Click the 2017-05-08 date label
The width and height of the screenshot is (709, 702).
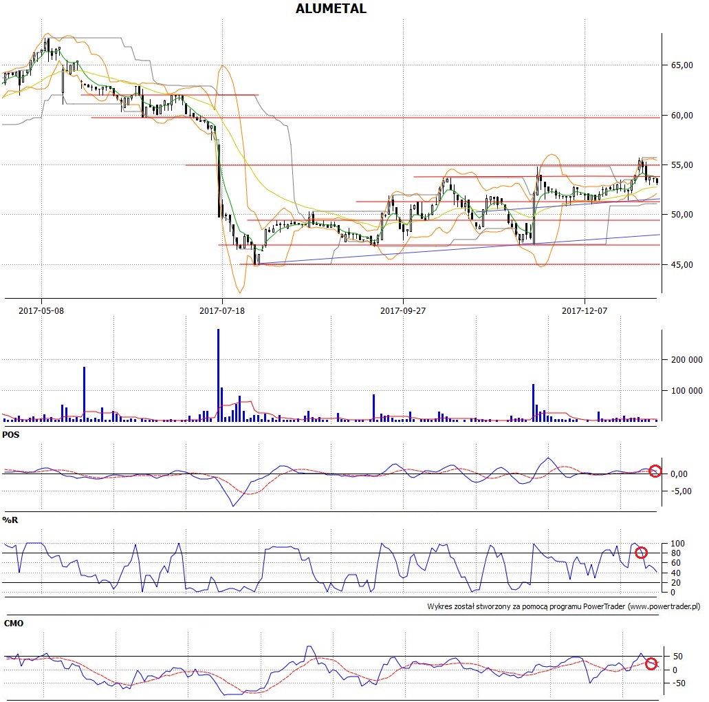pos(41,310)
